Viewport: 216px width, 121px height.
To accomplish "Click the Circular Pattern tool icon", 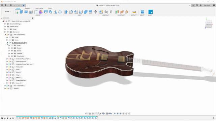I will pyautogui.click(x=60, y=12).
